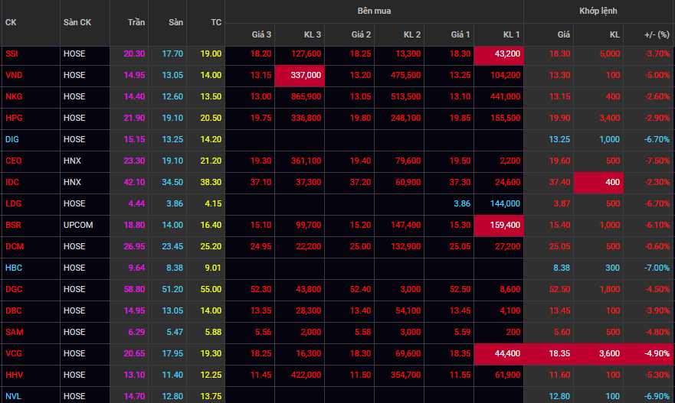Select the VCG ticker
Screen dimensions: 675x403
13,354
